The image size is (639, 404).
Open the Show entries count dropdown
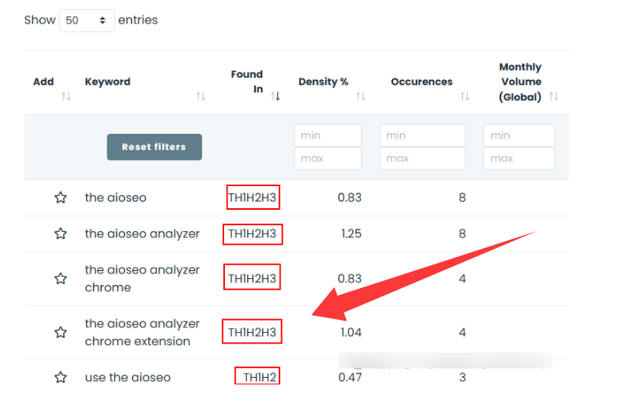(x=86, y=20)
